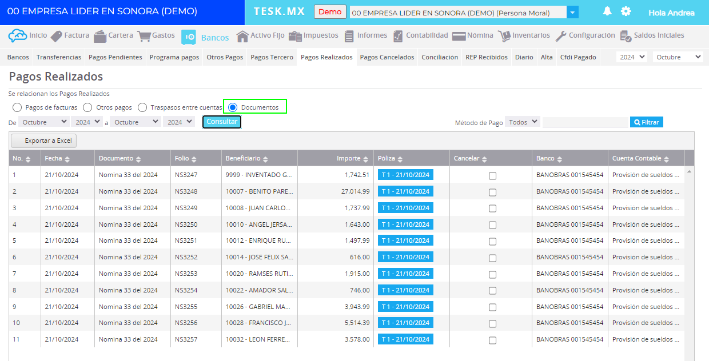This screenshot has height=361, width=709.
Task: Sort table by Cuenta Contable column arrows
Action: tap(666, 159)
